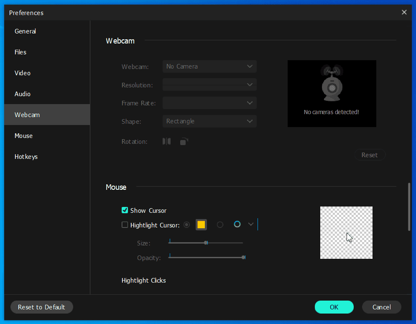Go to the General preferences section
Image resolution: width=416 pixels, height=324 pixels.
click(x=47, y=31)
